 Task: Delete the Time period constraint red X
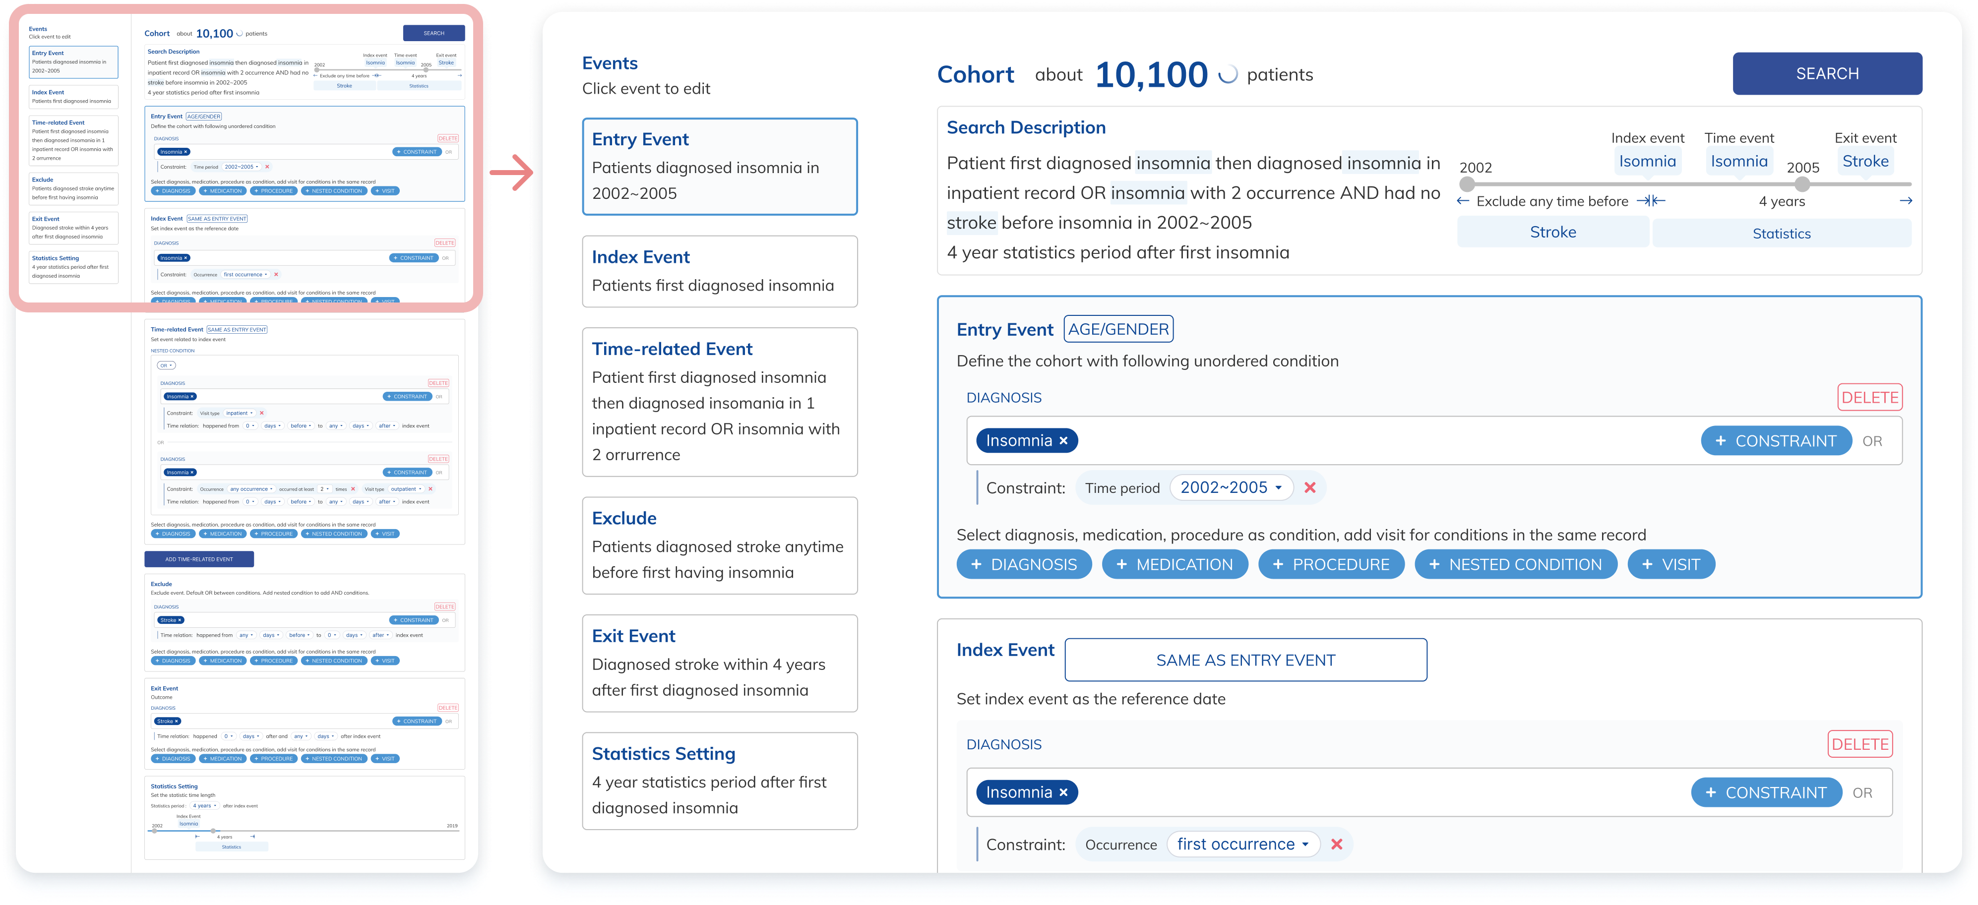click(1310, 487)
